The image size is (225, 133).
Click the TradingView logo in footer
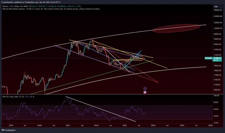tap(9, 130)
